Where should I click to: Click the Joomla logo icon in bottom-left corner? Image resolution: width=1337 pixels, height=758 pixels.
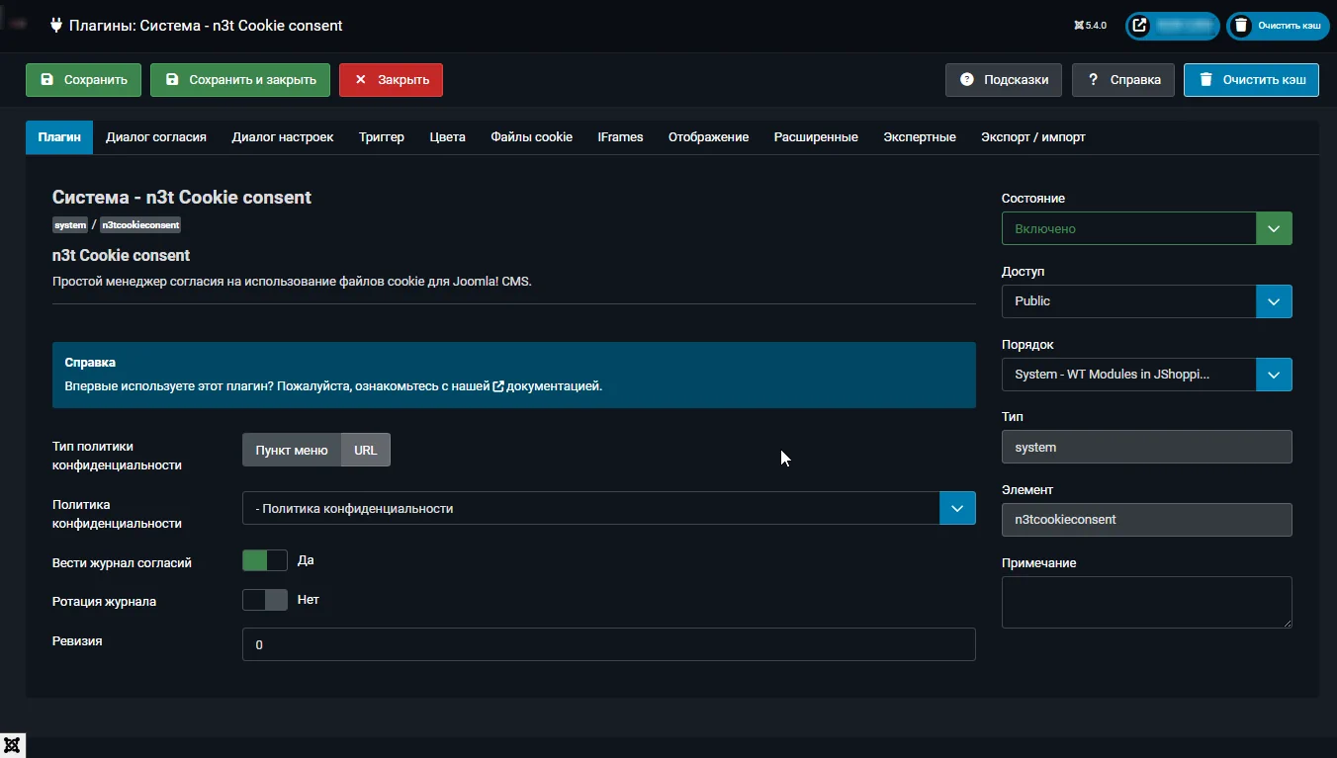pyautogui.click(x=13, y=745)
